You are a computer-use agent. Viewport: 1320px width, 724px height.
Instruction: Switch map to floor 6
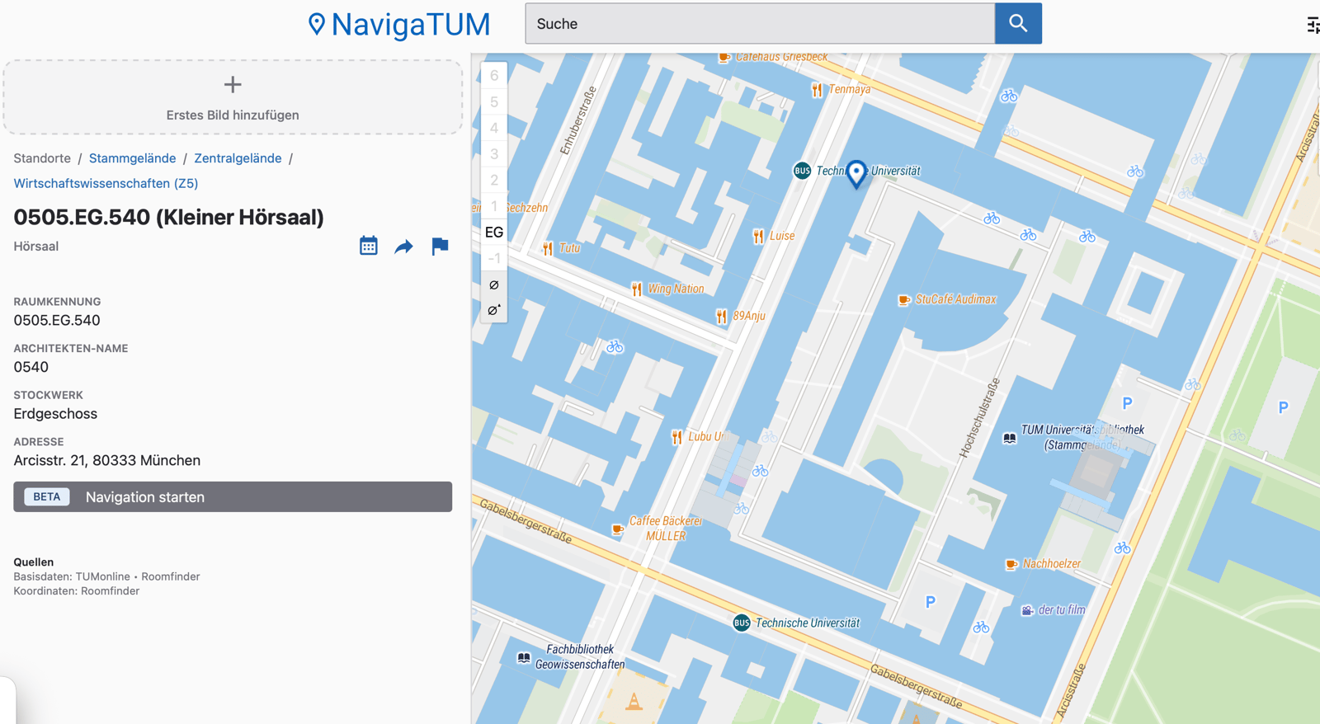point(493,76)
